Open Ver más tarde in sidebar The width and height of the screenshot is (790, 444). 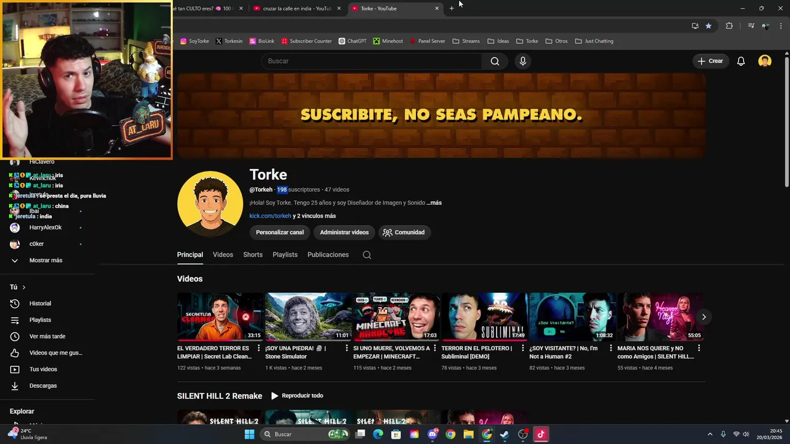click(47, 336)
